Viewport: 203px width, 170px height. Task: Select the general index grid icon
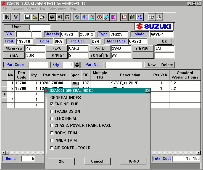tap(52, 17)
